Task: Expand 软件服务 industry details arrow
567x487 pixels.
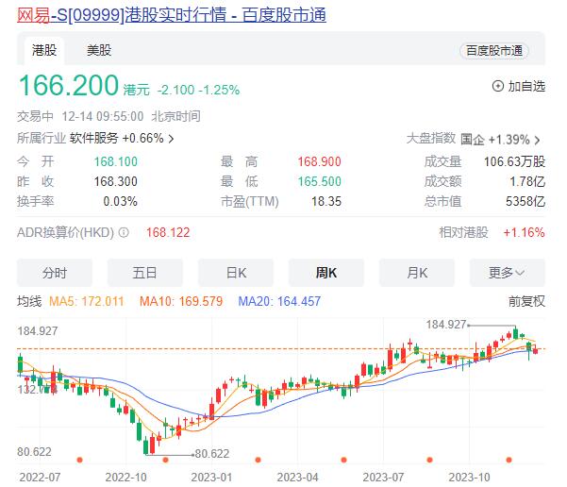Action: click(x=171, y=138)
